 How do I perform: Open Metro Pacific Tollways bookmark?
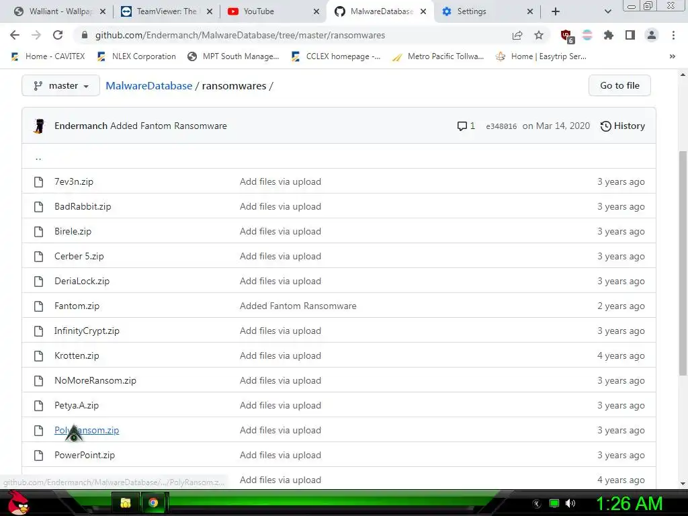pyautogui.click(x=438, y=56)
